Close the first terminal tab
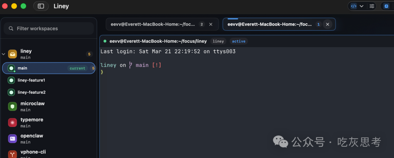Screen dimensions: 394x158 (211, 24)
